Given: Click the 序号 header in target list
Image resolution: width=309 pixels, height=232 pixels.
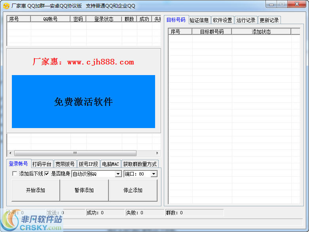Looking at the screenshot, I should tap(180, 32).
